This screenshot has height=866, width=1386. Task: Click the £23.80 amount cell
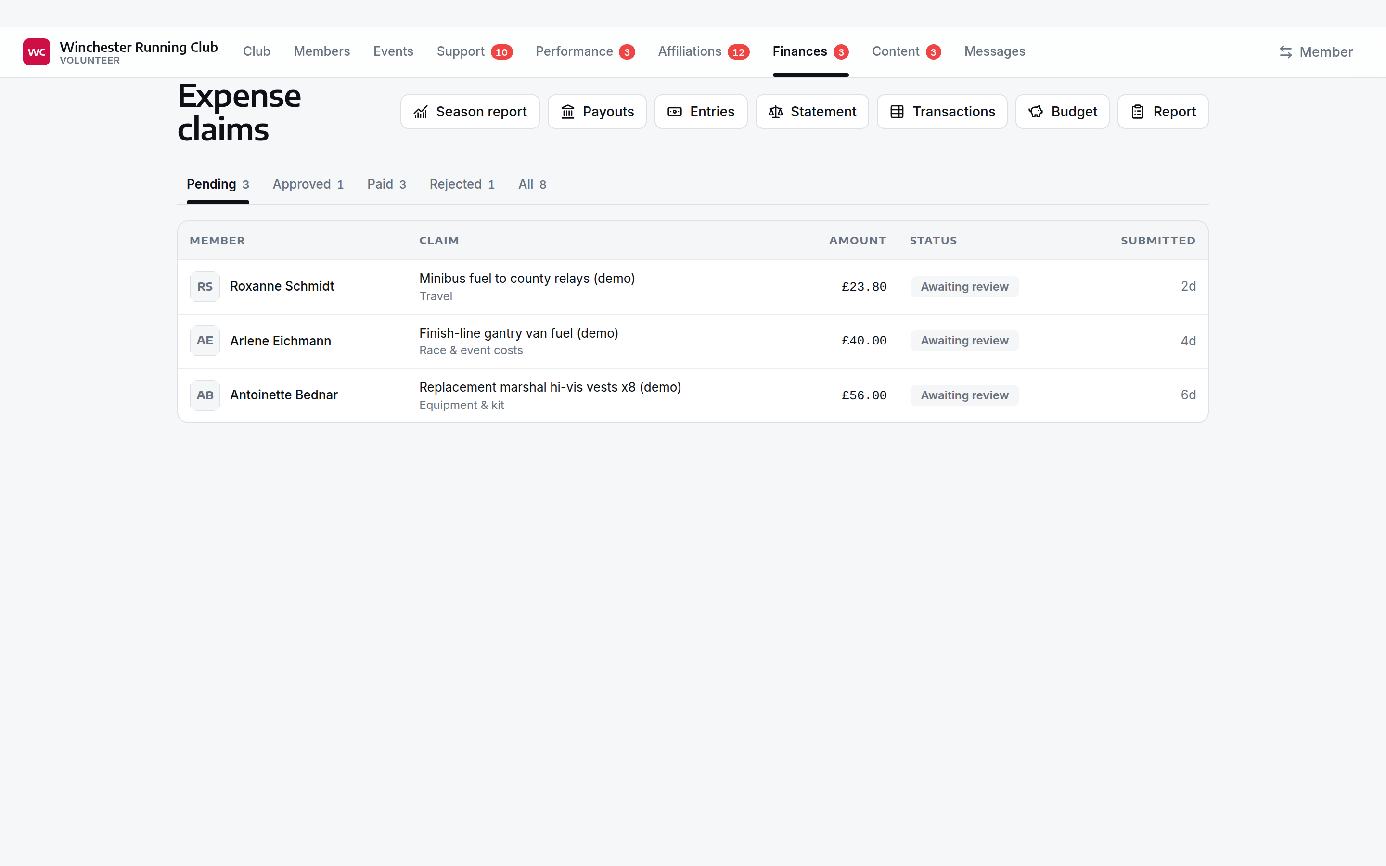(x=864, y=286)
